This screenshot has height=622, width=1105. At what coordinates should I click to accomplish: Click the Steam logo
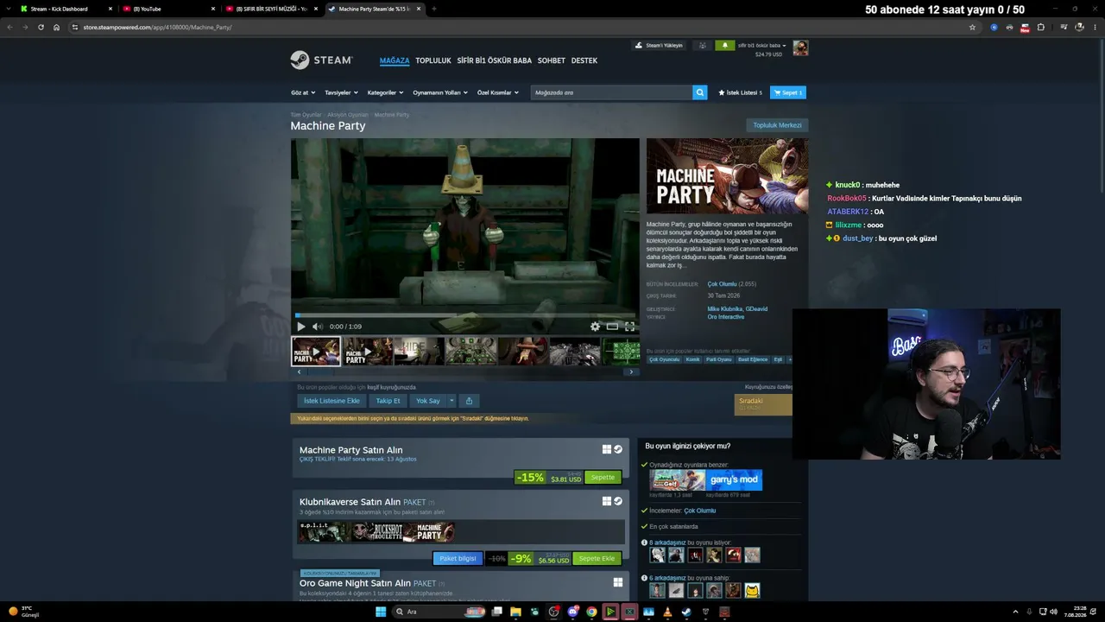[321, 60]
